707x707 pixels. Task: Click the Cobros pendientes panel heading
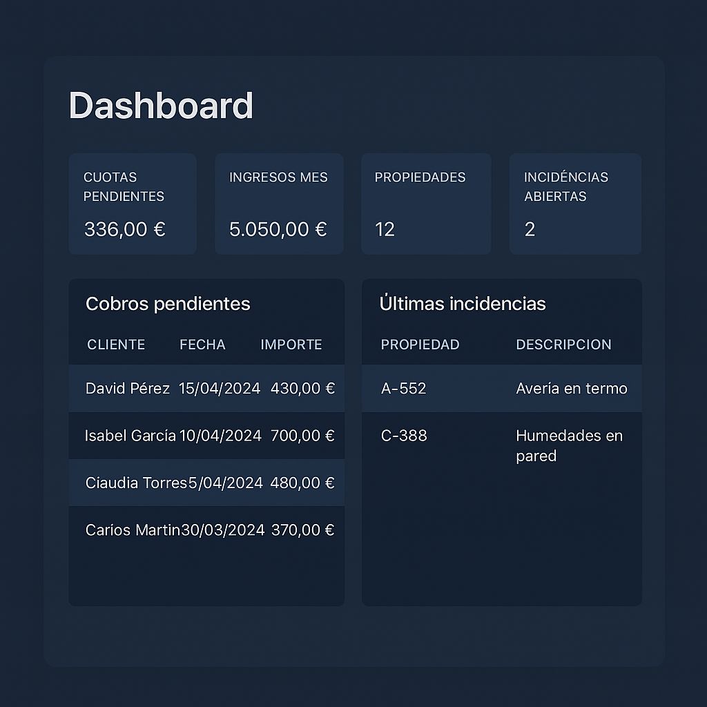tap(168, 304)
